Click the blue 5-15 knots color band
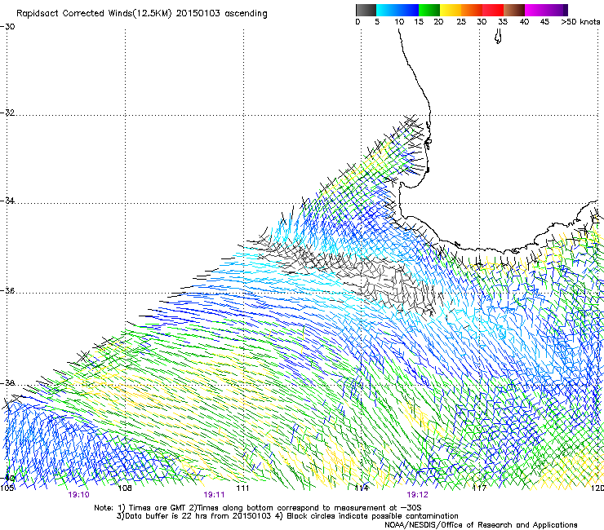Screen dimensions: 604x530 tap(397, 10)
